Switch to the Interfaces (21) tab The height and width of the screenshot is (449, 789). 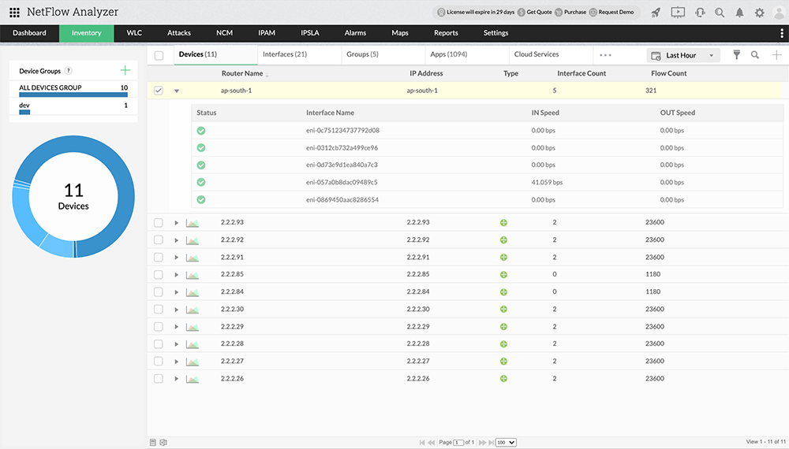click(284, 54)
